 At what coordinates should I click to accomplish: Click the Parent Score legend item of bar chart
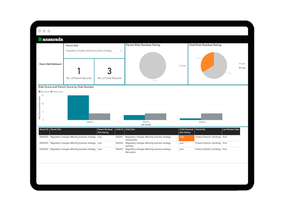click(x=57, y=92)
